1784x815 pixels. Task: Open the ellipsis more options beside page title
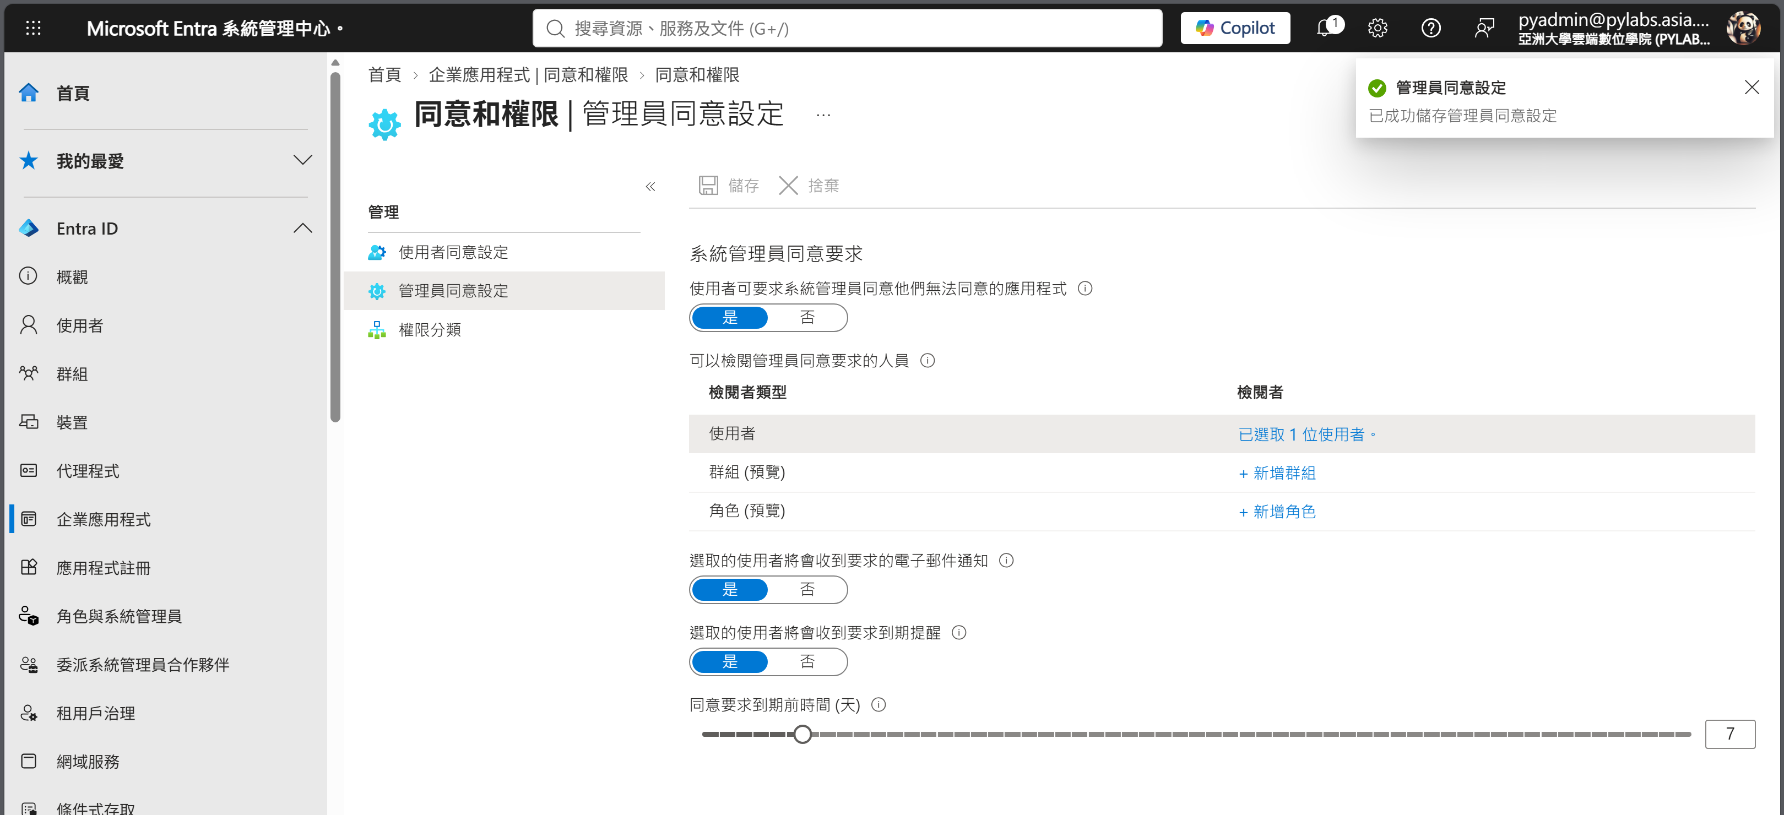click(x=823, y=115)
